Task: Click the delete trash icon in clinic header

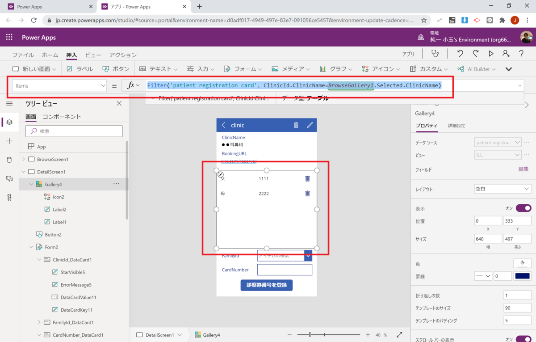Action: point(296,125)
